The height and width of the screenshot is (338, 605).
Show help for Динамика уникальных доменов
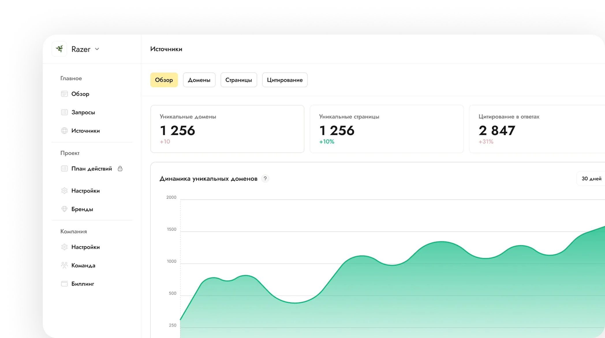pyautogui.click(x=265, y=179)
